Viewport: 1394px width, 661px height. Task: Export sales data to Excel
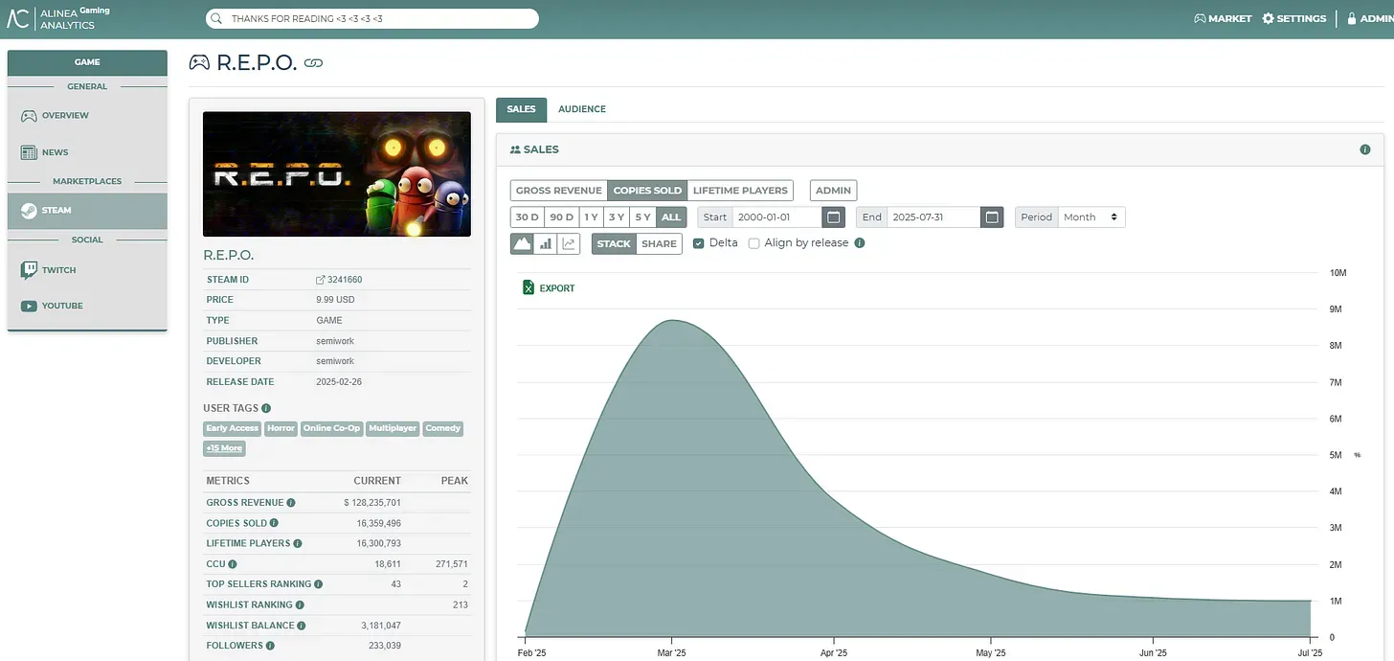click(549, 288)
